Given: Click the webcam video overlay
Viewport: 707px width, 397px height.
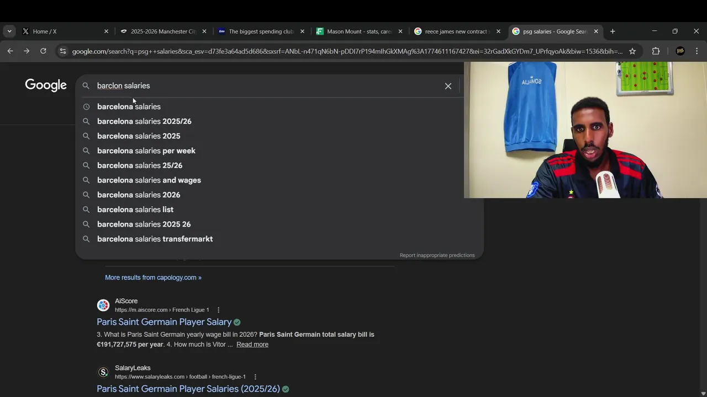Looking at the screenshot, I should point(585,130).
